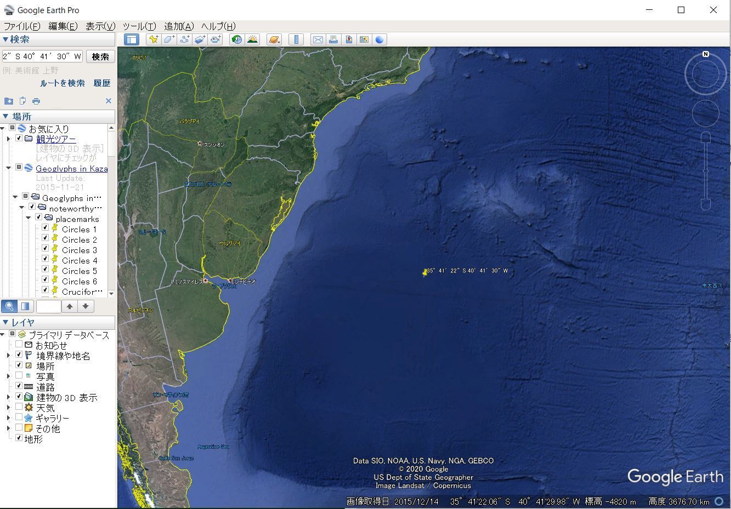This screenshot has width=731, height=509.
Task: Click the north indicator on compass
Action: coord(706,54)
